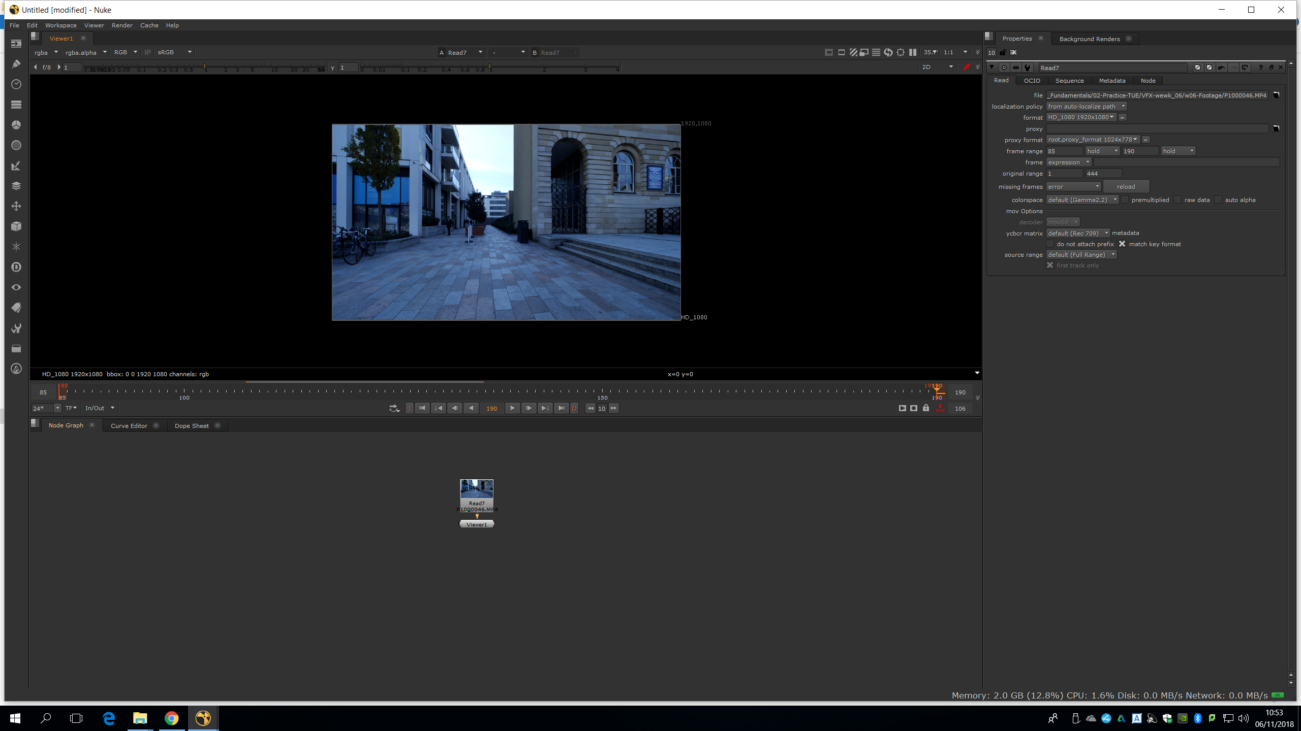
Task: Open the missing frames error dropdown
Action: [1073, 187]
